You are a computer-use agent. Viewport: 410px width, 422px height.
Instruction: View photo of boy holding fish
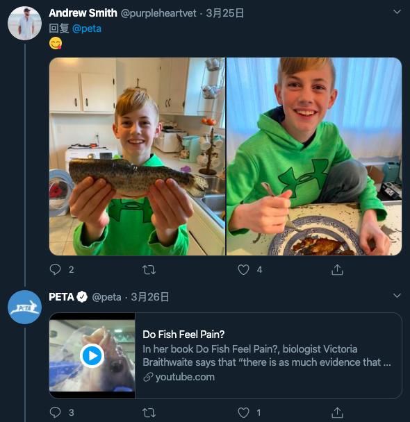pyautogui.click(x=137, y=156)
